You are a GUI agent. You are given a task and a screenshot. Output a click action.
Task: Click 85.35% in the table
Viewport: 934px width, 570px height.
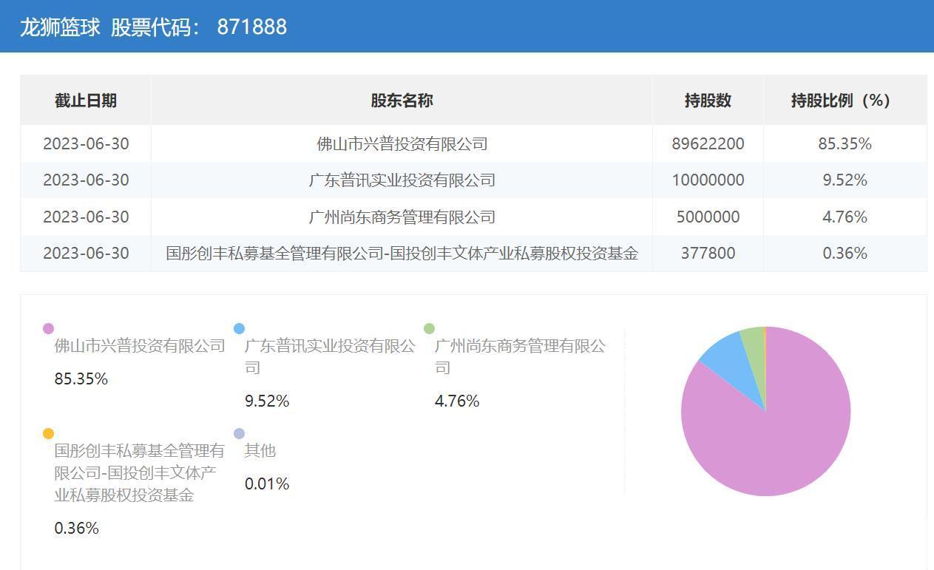pyautogui.click(x=845, y=143)
